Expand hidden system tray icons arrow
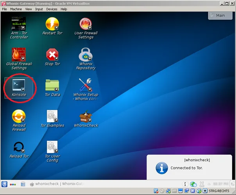The width and height of the screenshot is (236, 195). (209, 184)
